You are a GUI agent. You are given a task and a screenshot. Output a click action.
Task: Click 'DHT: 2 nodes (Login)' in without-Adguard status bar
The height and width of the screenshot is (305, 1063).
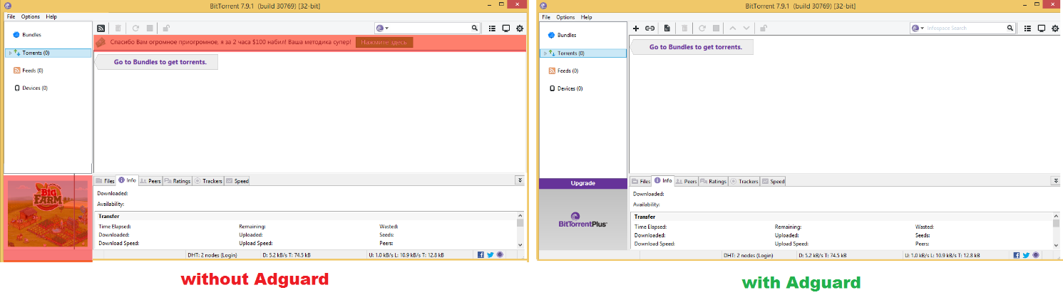pos(212,254)
